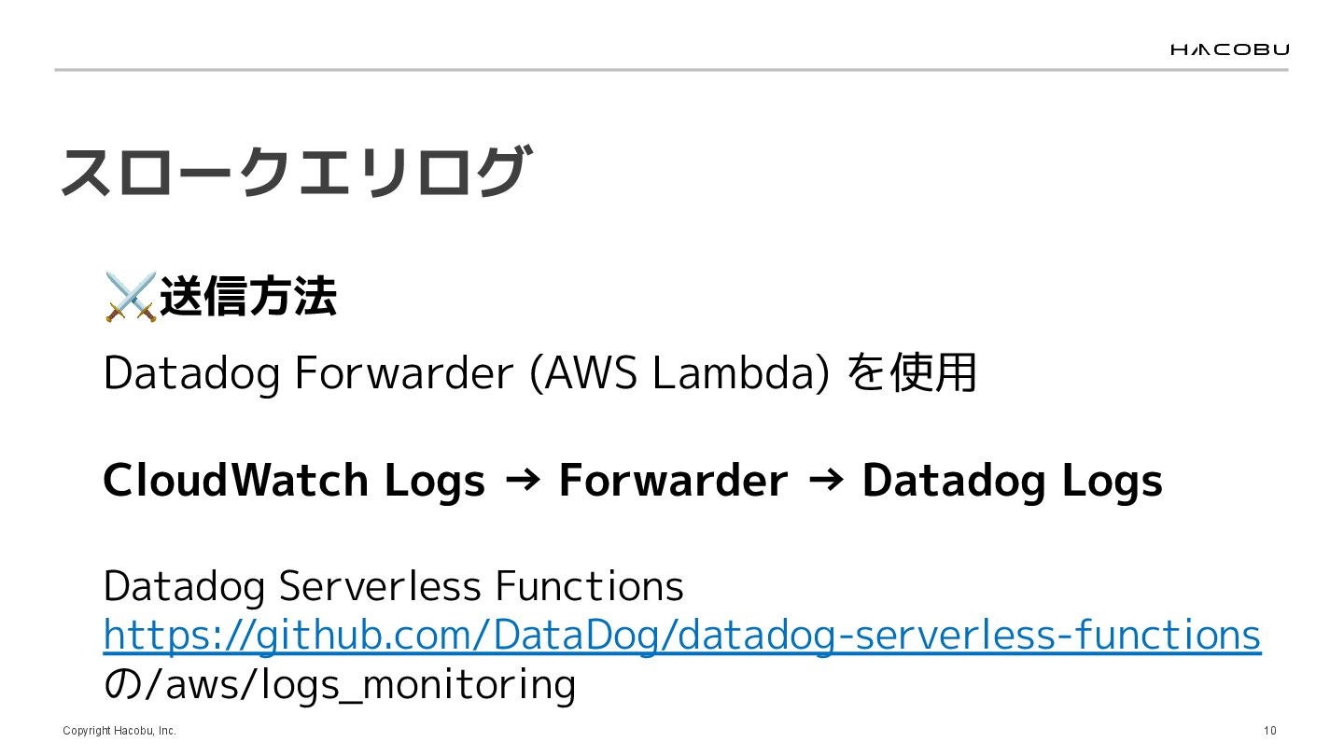
Task: Select the slide title スロークエリログ
Action: (294, 173)
